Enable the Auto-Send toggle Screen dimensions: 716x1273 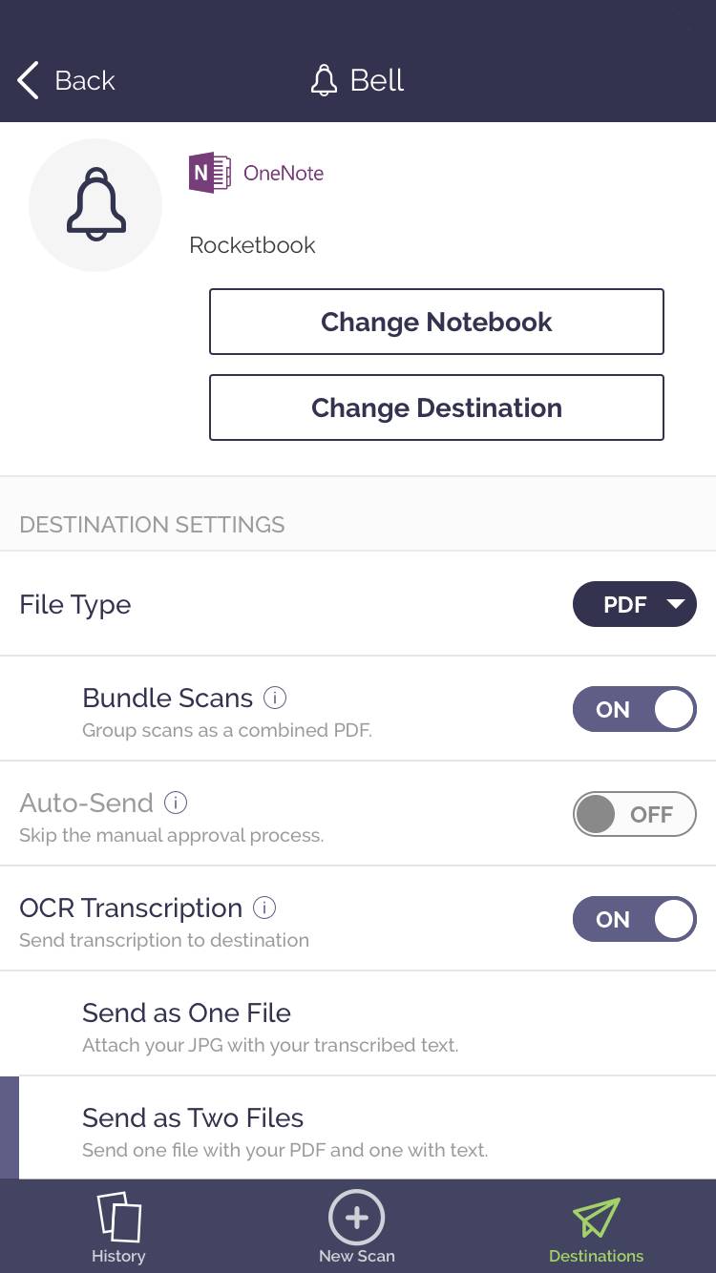point(634,814)
